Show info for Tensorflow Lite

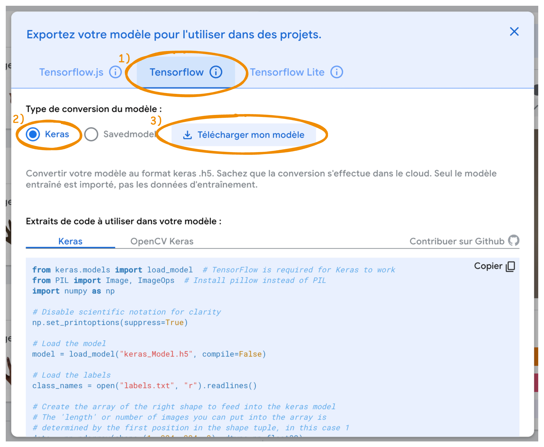coord(336,72)
